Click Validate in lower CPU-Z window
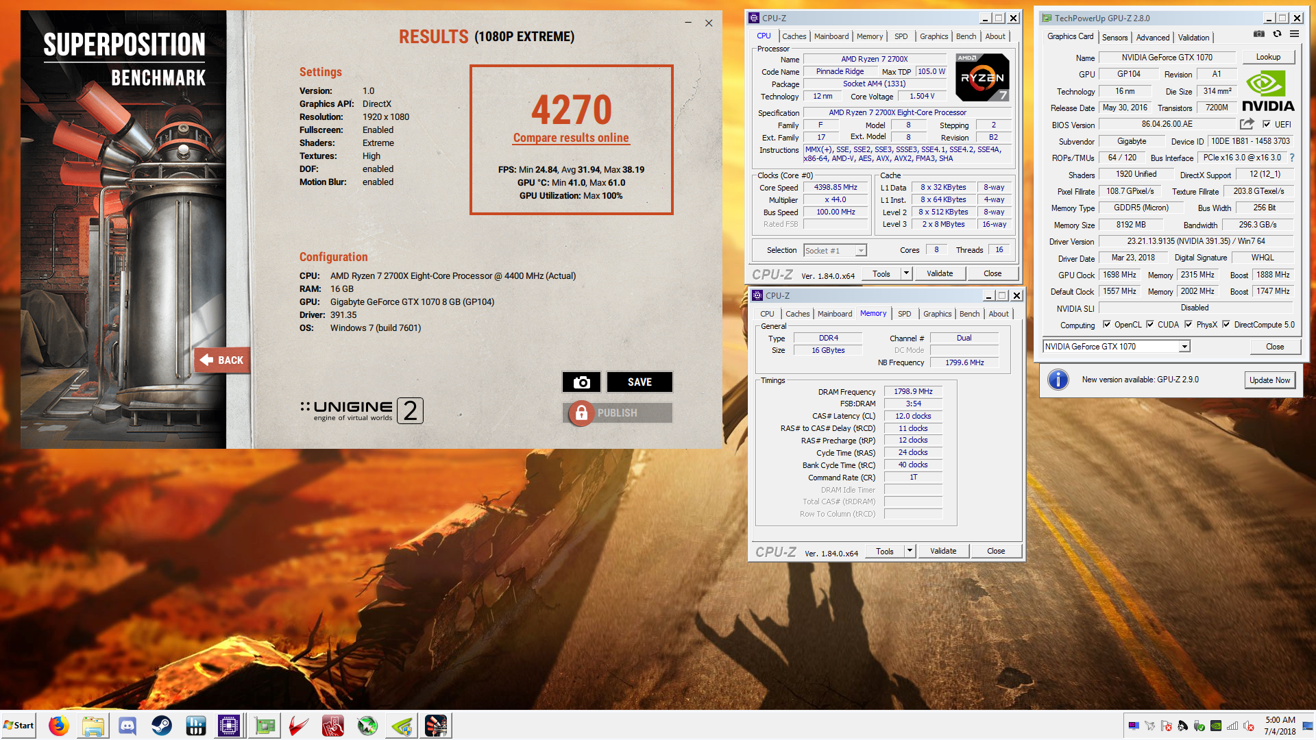The height and width of the screenshot is (740, 1316). coord(943,551)
